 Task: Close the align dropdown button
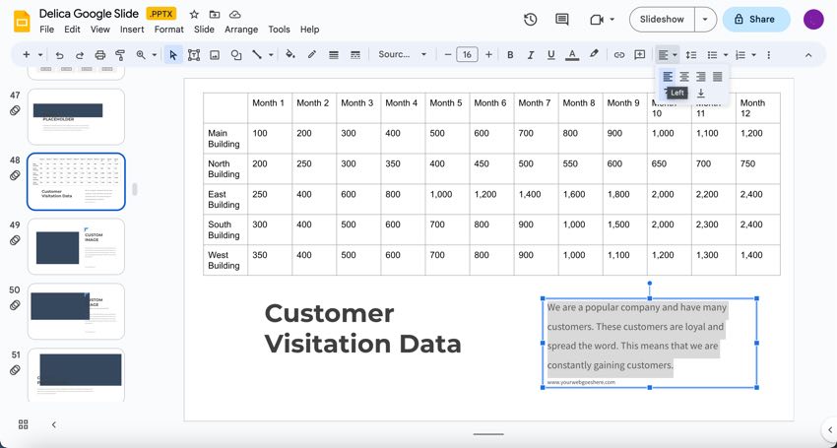tap(668, 55)
